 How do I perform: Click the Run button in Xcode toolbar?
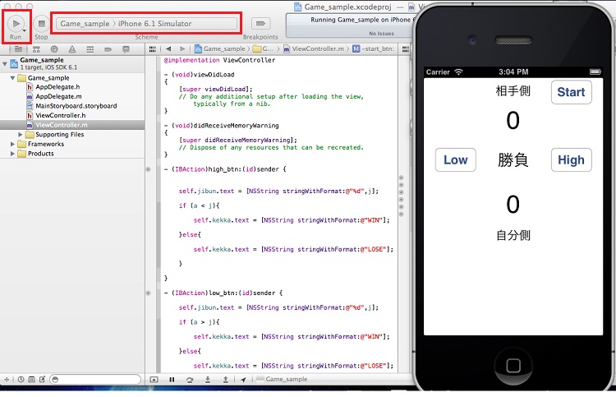[x=16, y=23]
